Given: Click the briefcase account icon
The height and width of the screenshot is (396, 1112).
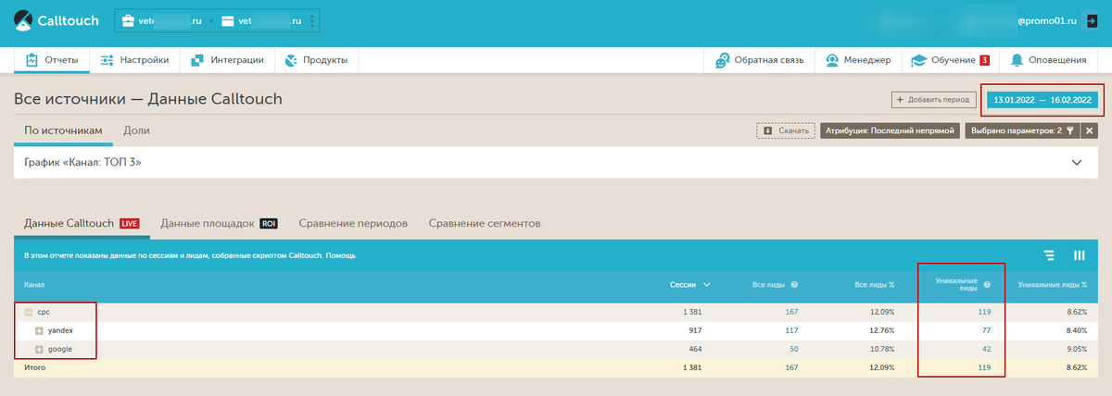Looking at the screenshot, I should pos(129,21).
